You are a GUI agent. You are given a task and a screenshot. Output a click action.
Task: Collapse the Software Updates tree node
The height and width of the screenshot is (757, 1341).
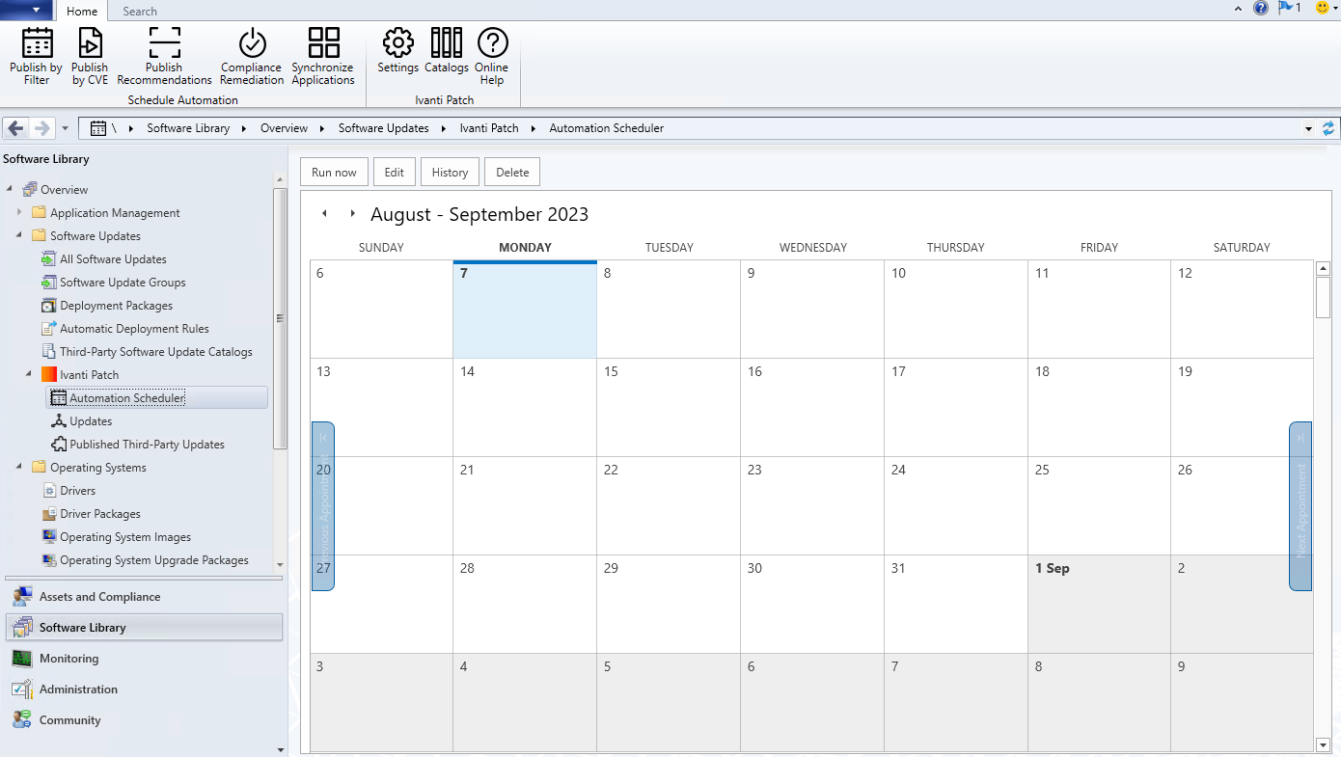click(x=19, y=236)
